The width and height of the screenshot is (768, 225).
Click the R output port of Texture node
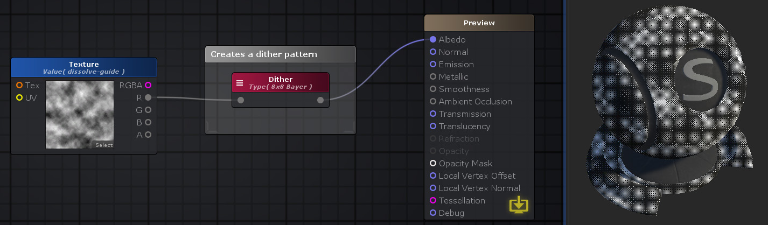coord(148,97)
